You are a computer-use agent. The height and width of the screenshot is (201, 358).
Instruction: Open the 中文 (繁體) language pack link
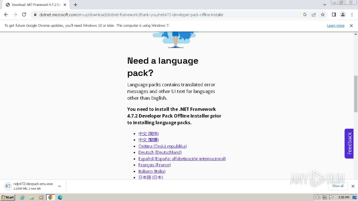tap(149, 140)
